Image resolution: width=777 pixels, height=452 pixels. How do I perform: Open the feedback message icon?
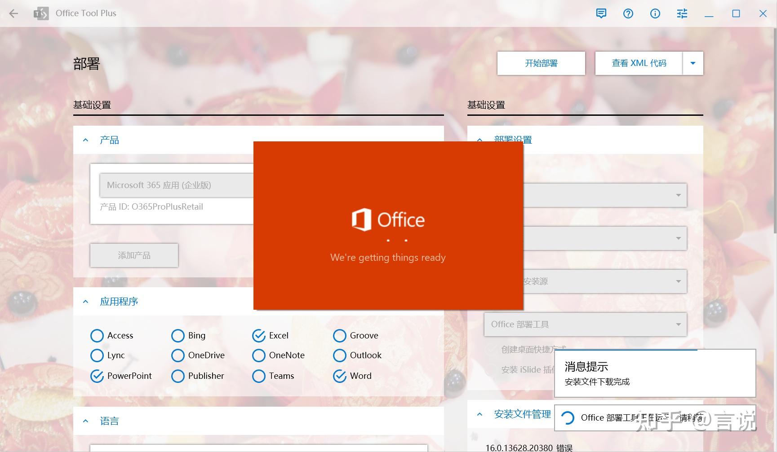click(x=601, y=13)
